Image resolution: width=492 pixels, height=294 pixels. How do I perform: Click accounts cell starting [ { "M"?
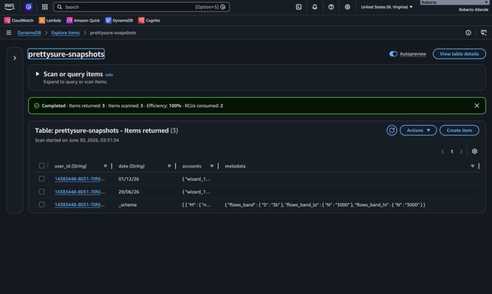(197, 205)
